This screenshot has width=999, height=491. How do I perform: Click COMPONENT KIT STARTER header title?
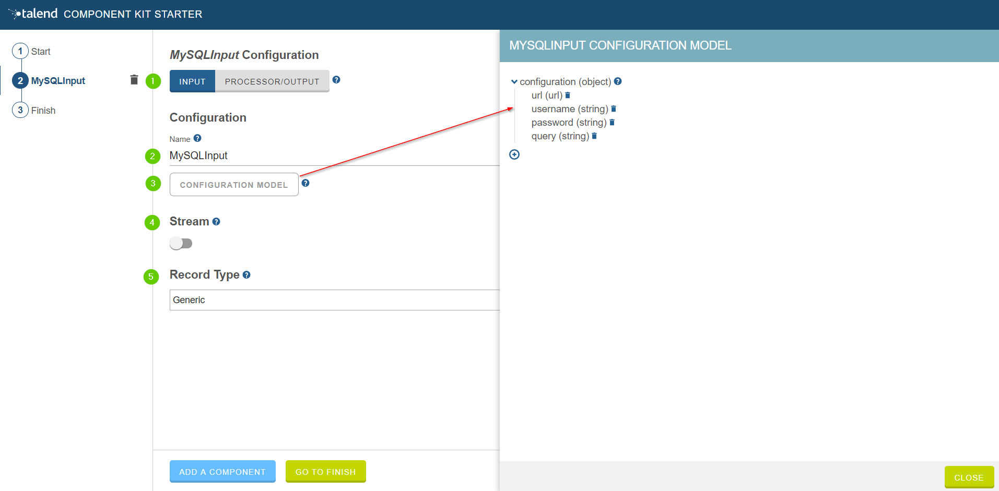pos(133,14)
